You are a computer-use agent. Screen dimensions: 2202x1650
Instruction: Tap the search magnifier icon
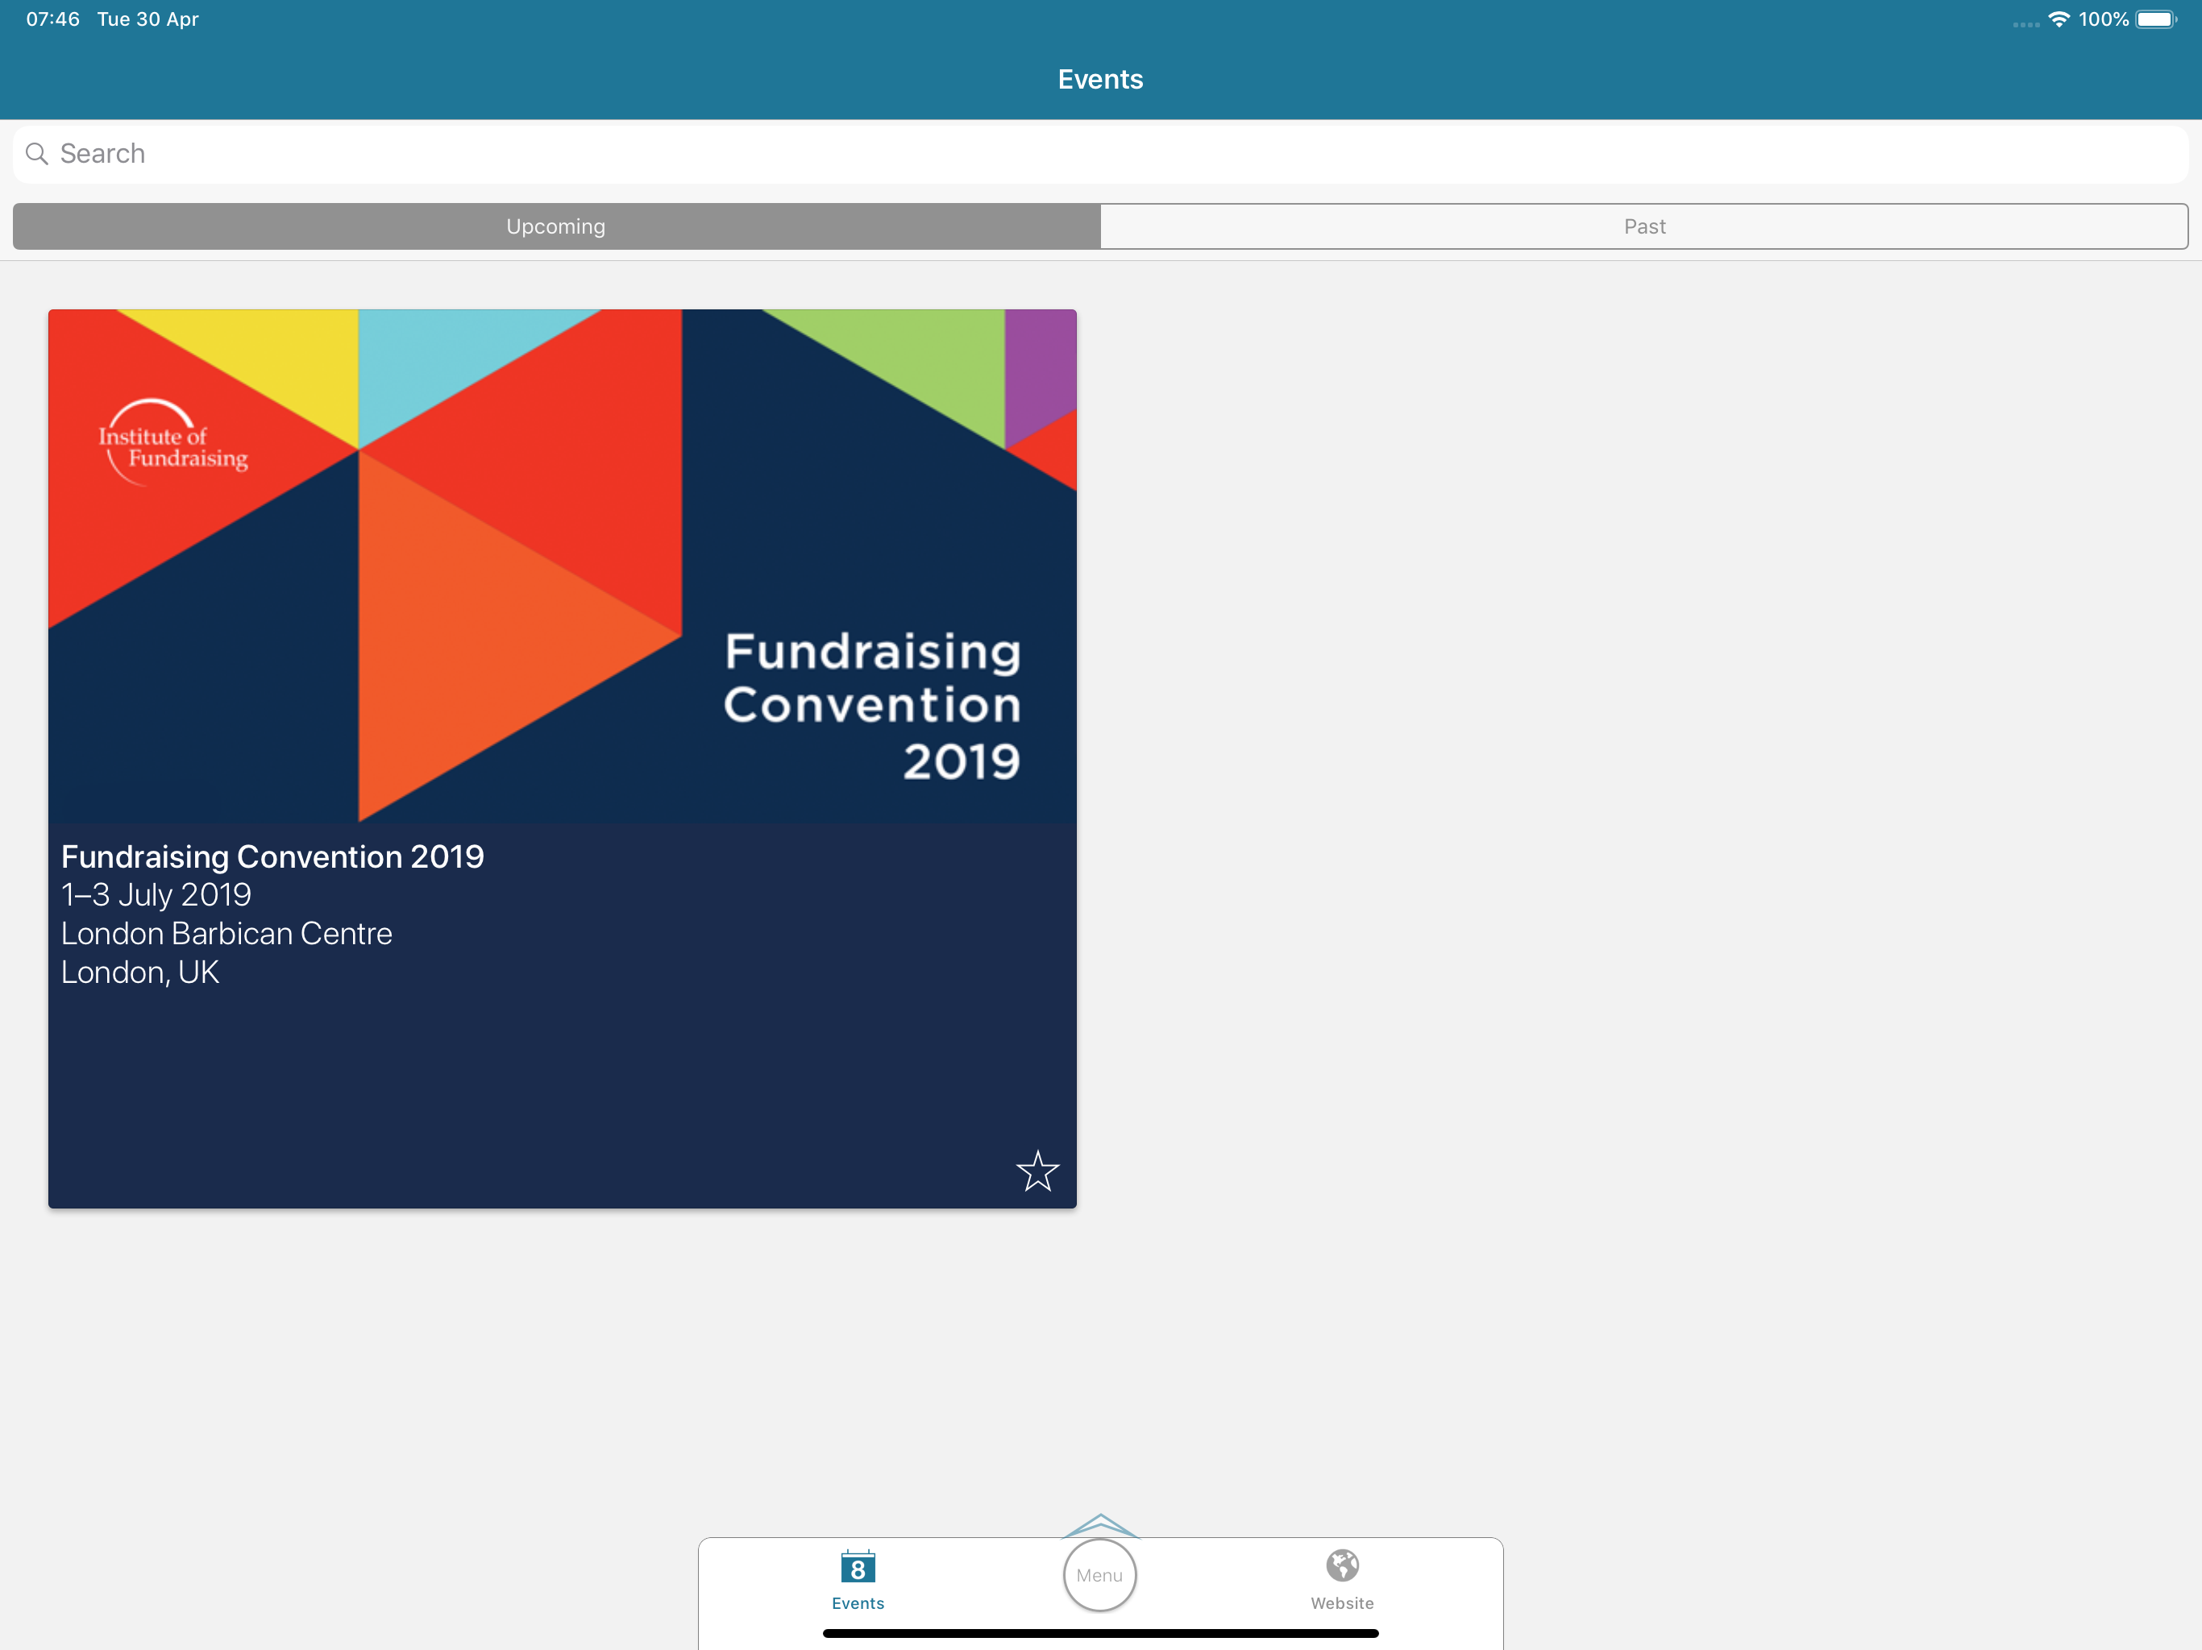point(37,153)
